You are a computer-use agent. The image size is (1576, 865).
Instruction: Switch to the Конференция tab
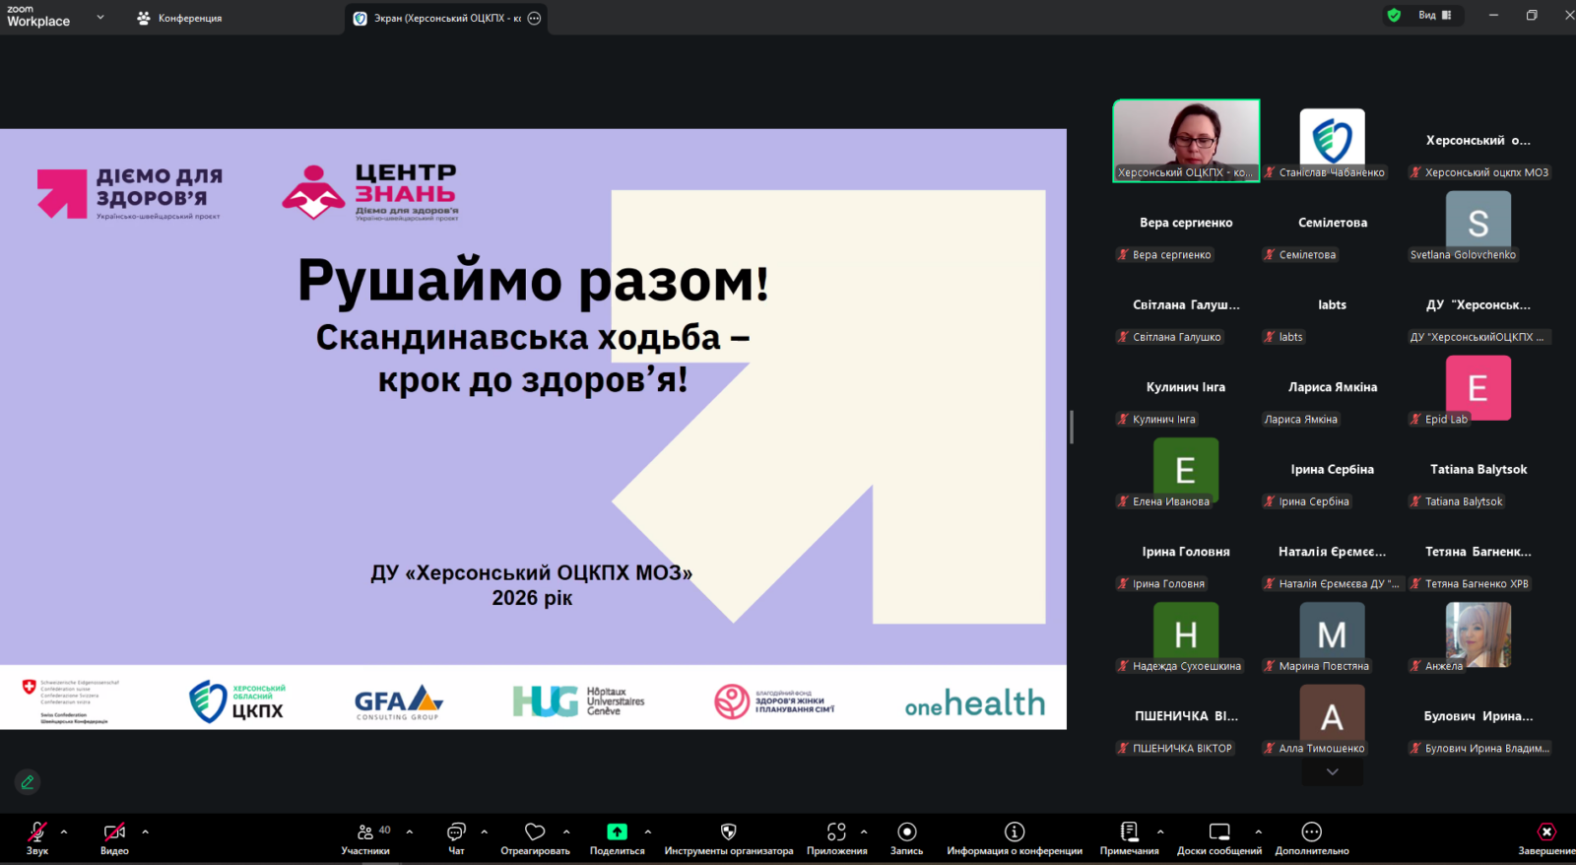pyautogui.click(x=180, y=18)
